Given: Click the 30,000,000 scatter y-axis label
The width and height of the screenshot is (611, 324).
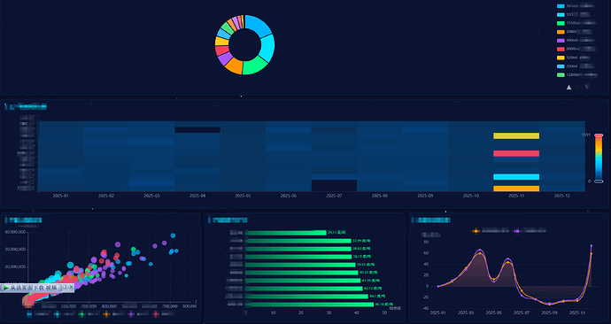Looking at the screenshot, I should 16,250.
